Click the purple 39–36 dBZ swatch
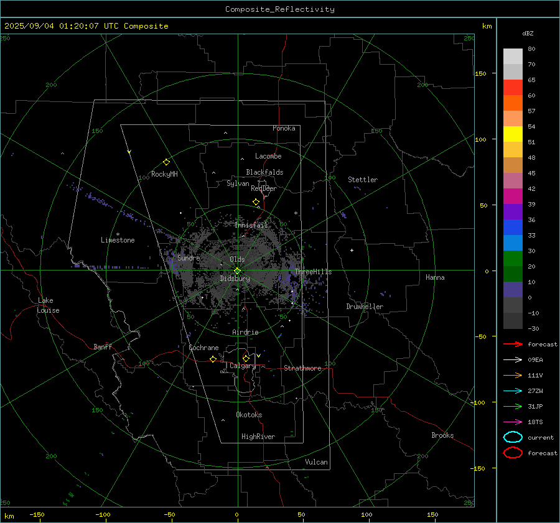Screen dimensions: 560x523 click(x=513, y=212)
